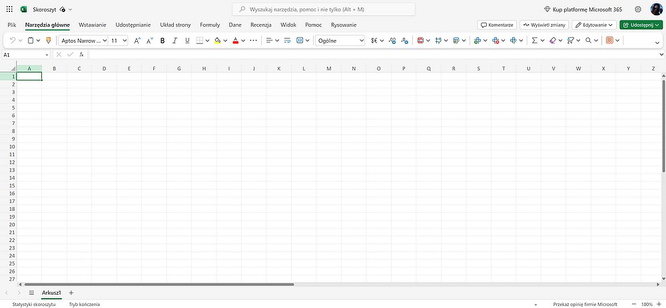Image resolution: width=666 pixels, height=308 pixels.
Task: Switch to the Rysowanie tab
Action: 344,25
